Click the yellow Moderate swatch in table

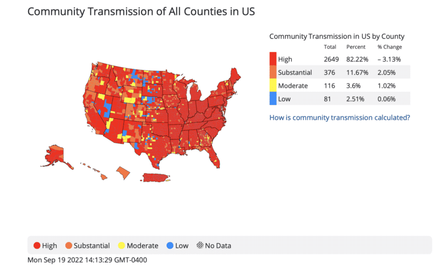point(273,85)
